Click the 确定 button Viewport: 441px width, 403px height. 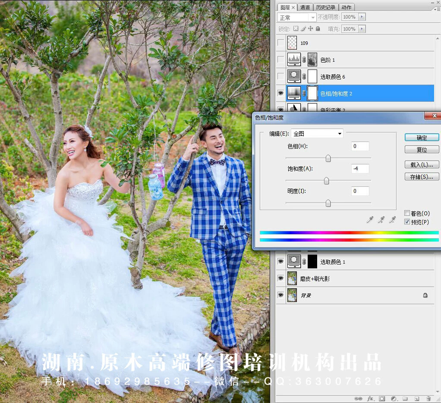coord(422,138)
